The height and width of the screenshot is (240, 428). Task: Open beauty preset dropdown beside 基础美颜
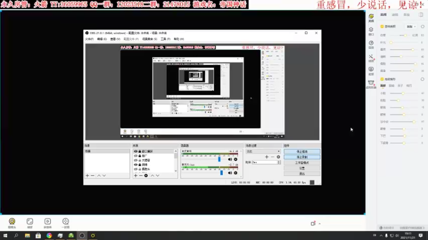[411, 26]
